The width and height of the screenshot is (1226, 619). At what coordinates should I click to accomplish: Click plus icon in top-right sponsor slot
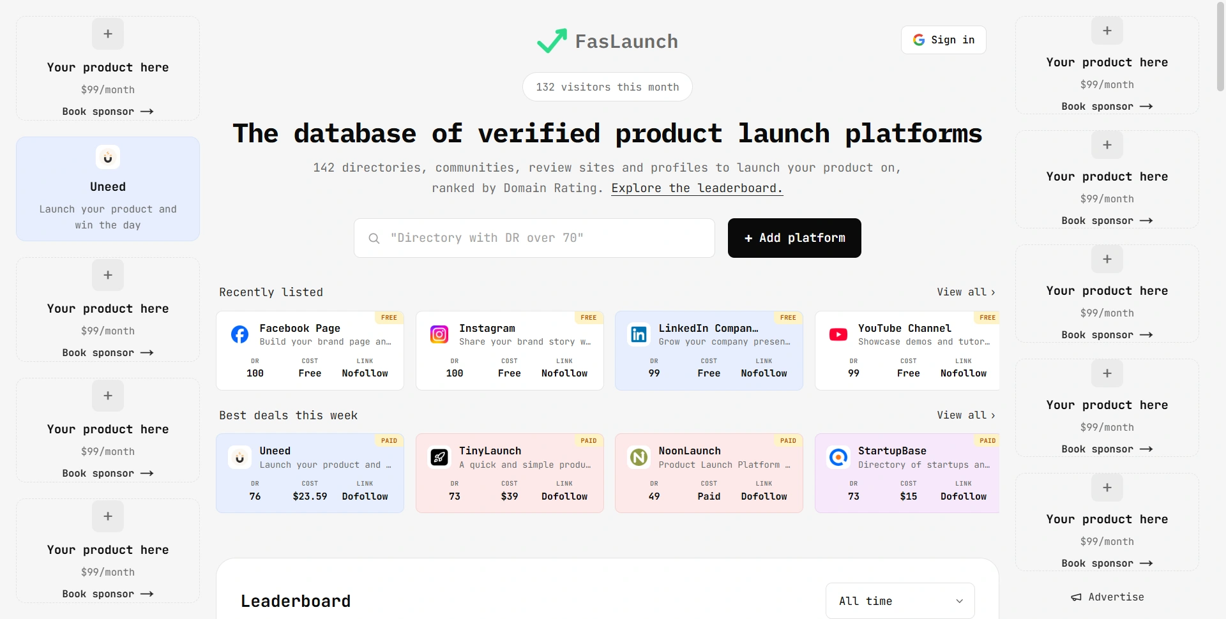[1107, 31]
